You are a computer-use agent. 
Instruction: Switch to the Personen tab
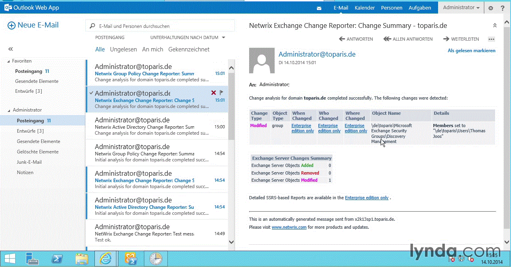point(391,8)
